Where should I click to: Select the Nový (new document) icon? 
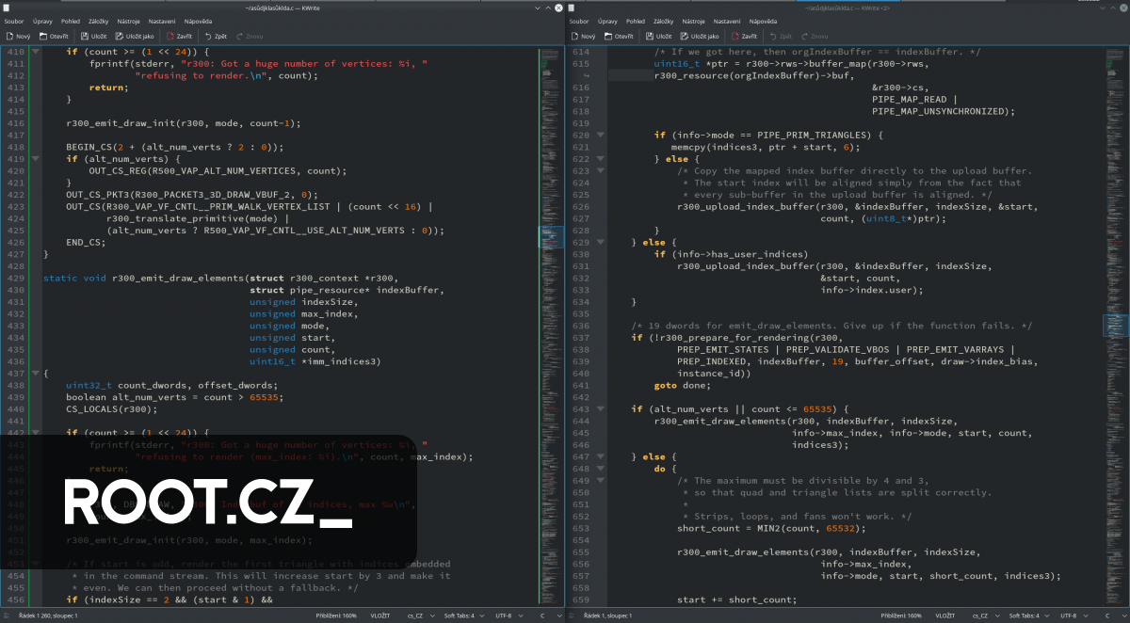(23, 36)
